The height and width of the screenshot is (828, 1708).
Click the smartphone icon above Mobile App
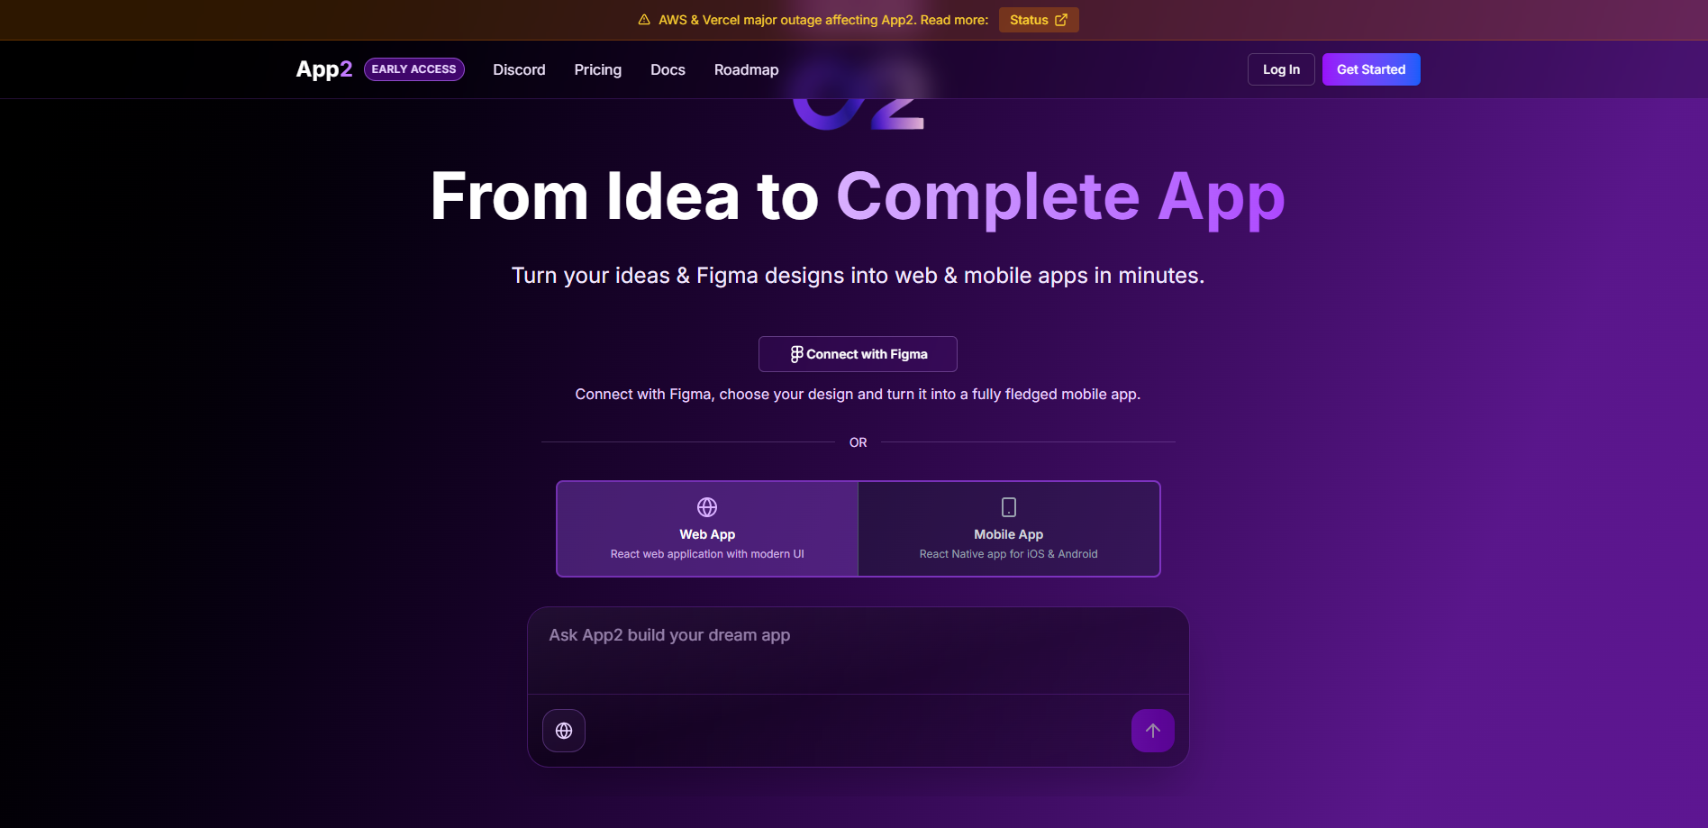point(1008,507)
